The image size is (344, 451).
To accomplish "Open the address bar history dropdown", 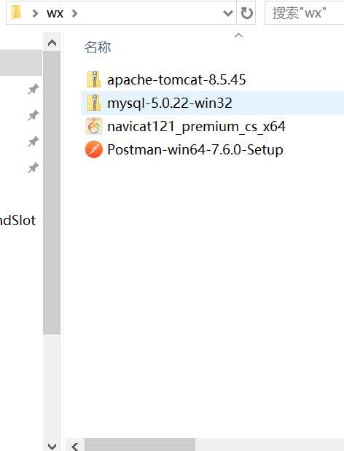I will pos(228,13).
